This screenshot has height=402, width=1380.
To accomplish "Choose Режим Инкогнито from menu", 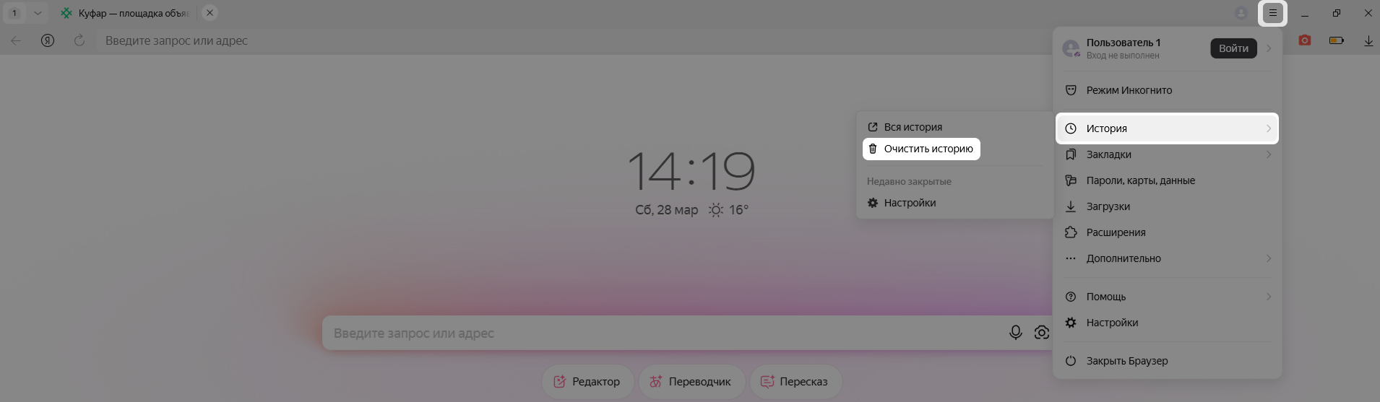I will [1167, 90].
